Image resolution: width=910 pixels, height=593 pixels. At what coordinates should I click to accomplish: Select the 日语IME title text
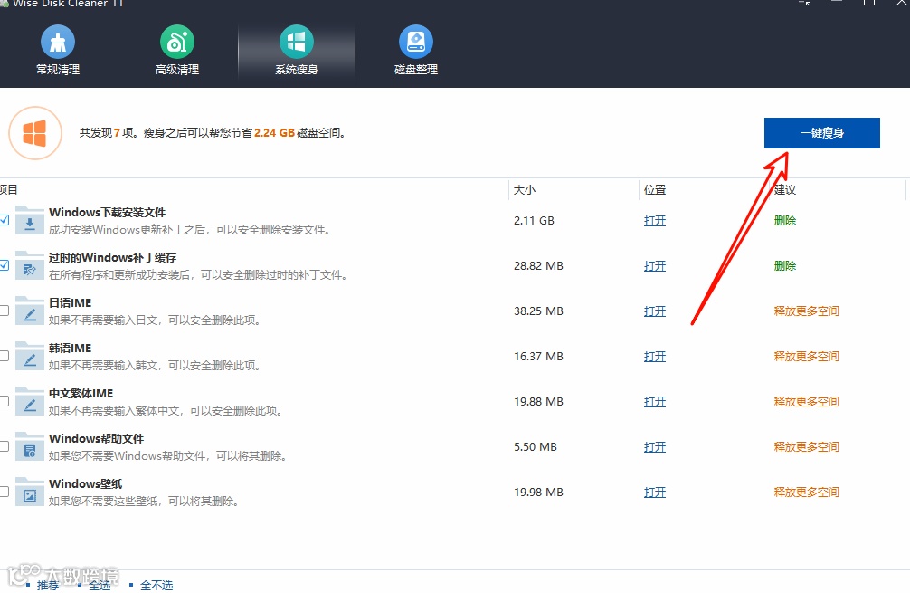[71, 303]
